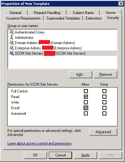Enable Allow for Write permission
Viewport: 125px width, 162px height.
(x=86, y=102)
